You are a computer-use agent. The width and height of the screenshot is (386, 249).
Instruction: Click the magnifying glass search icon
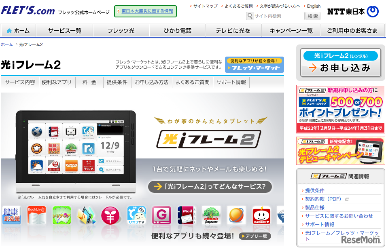click(x=250, y=16)
